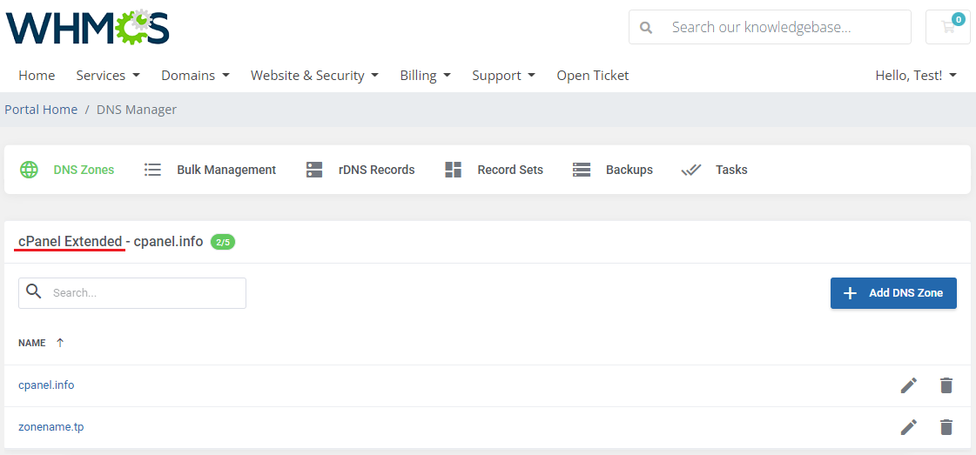Image resolution: width=976 pixels, height=455 pixels.
Task: Edit the zonename.tp zone via pencil icon
Action: 909,427
